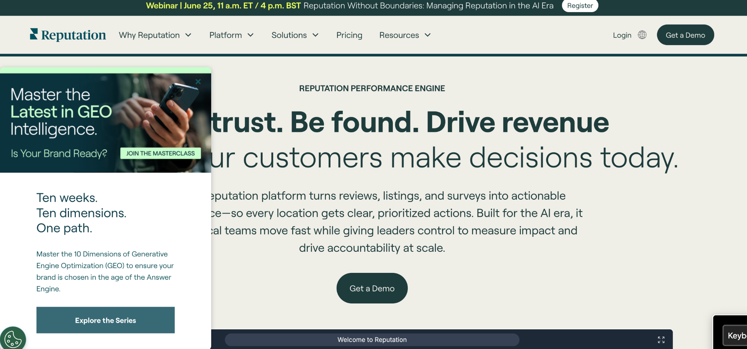Register for the webinar

click(580, 5)
